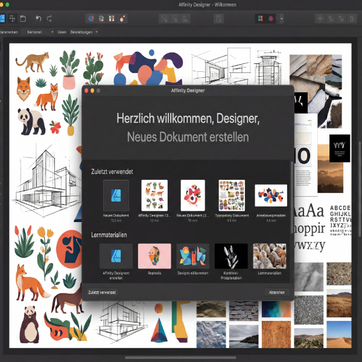Click the main window's right vertical scrollbar

[360, 189]
